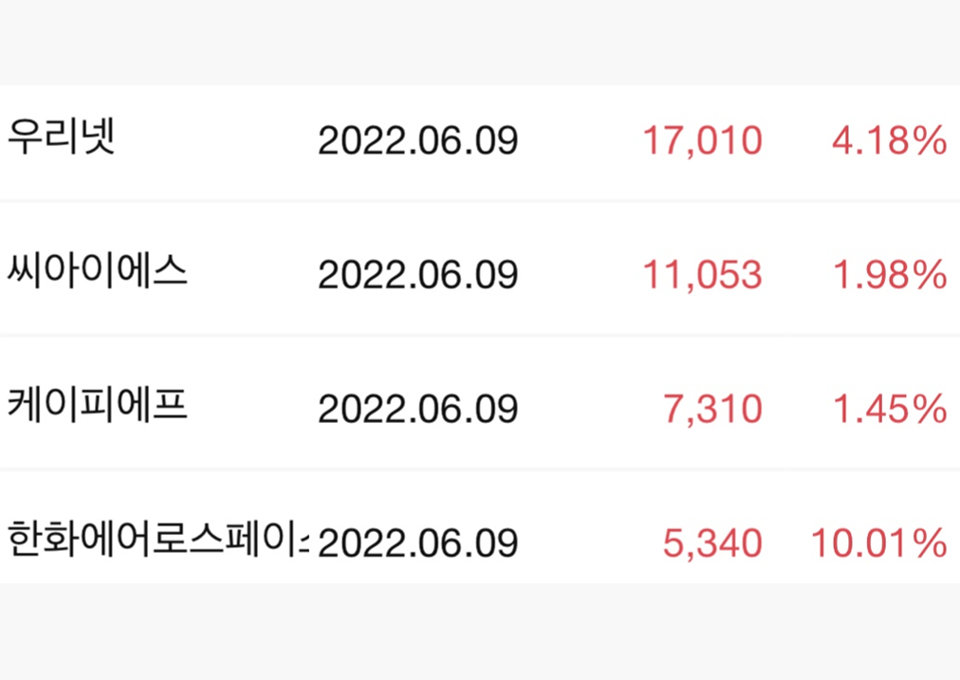Tap the 1.45% change rate
This screenshot has height=680, width=960.
[x=889, y=410]
